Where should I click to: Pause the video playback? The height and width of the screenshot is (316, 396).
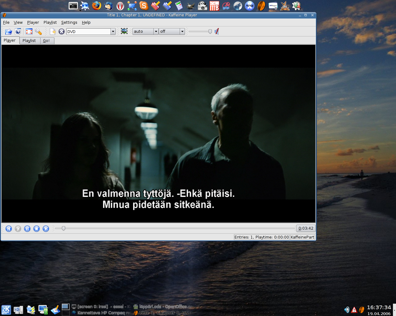[27, 228]
